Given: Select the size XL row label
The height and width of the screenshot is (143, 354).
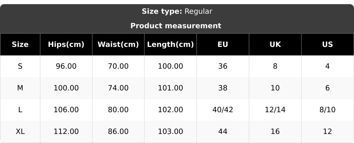Looking at the screenshot, I should click(x=20, y=132).
